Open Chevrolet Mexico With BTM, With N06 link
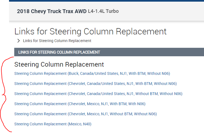The image size is (204, 136). coord(80,104)
